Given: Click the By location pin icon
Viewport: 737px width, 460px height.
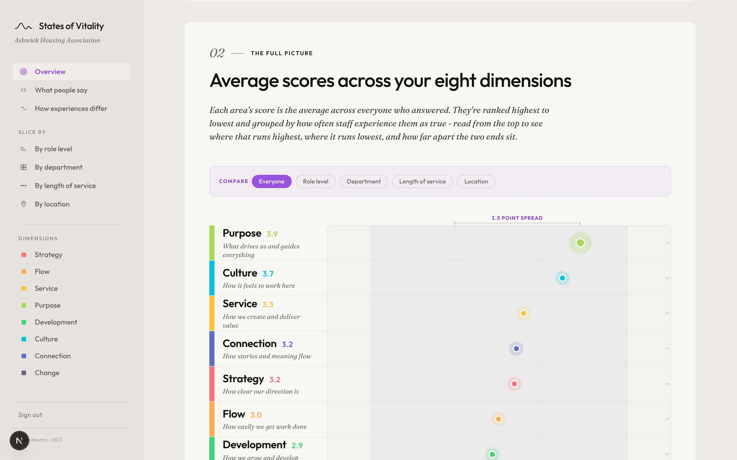Looking at the screenshot, I should (x=24, y=204).
